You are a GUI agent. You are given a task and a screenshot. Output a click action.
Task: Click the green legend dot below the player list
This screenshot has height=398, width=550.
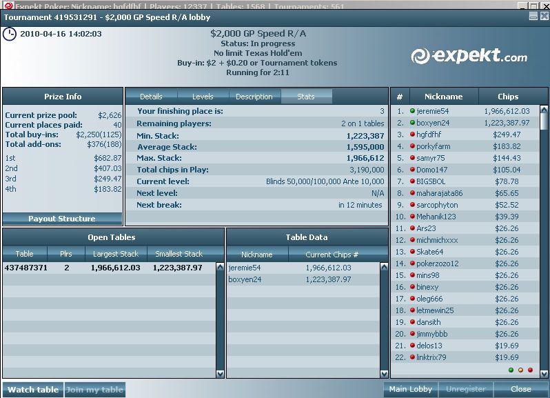(x=511, y=370)
